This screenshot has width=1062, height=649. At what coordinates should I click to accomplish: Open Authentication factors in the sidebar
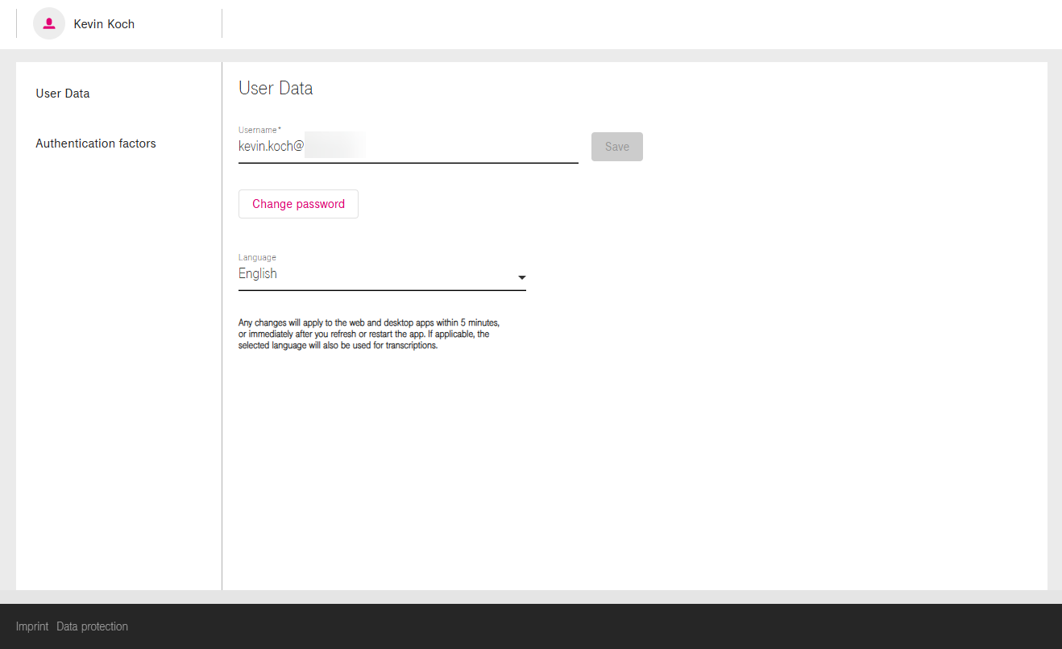coord(96,144)
